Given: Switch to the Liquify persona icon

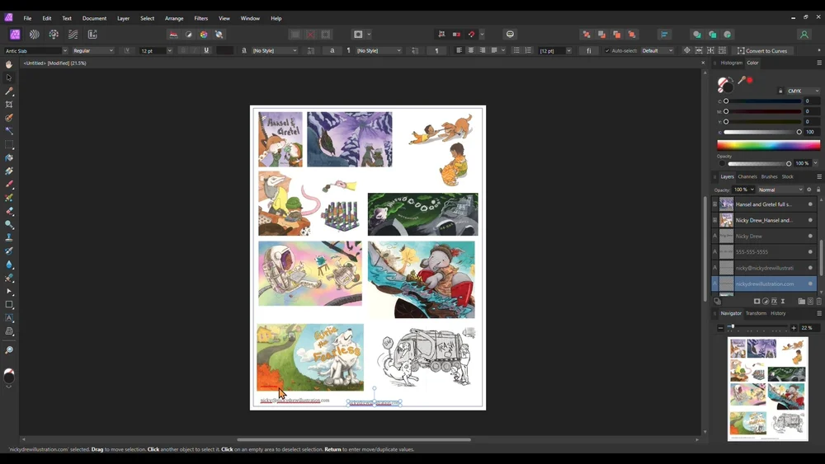Looking at the screenshot, I should point(34,35).
